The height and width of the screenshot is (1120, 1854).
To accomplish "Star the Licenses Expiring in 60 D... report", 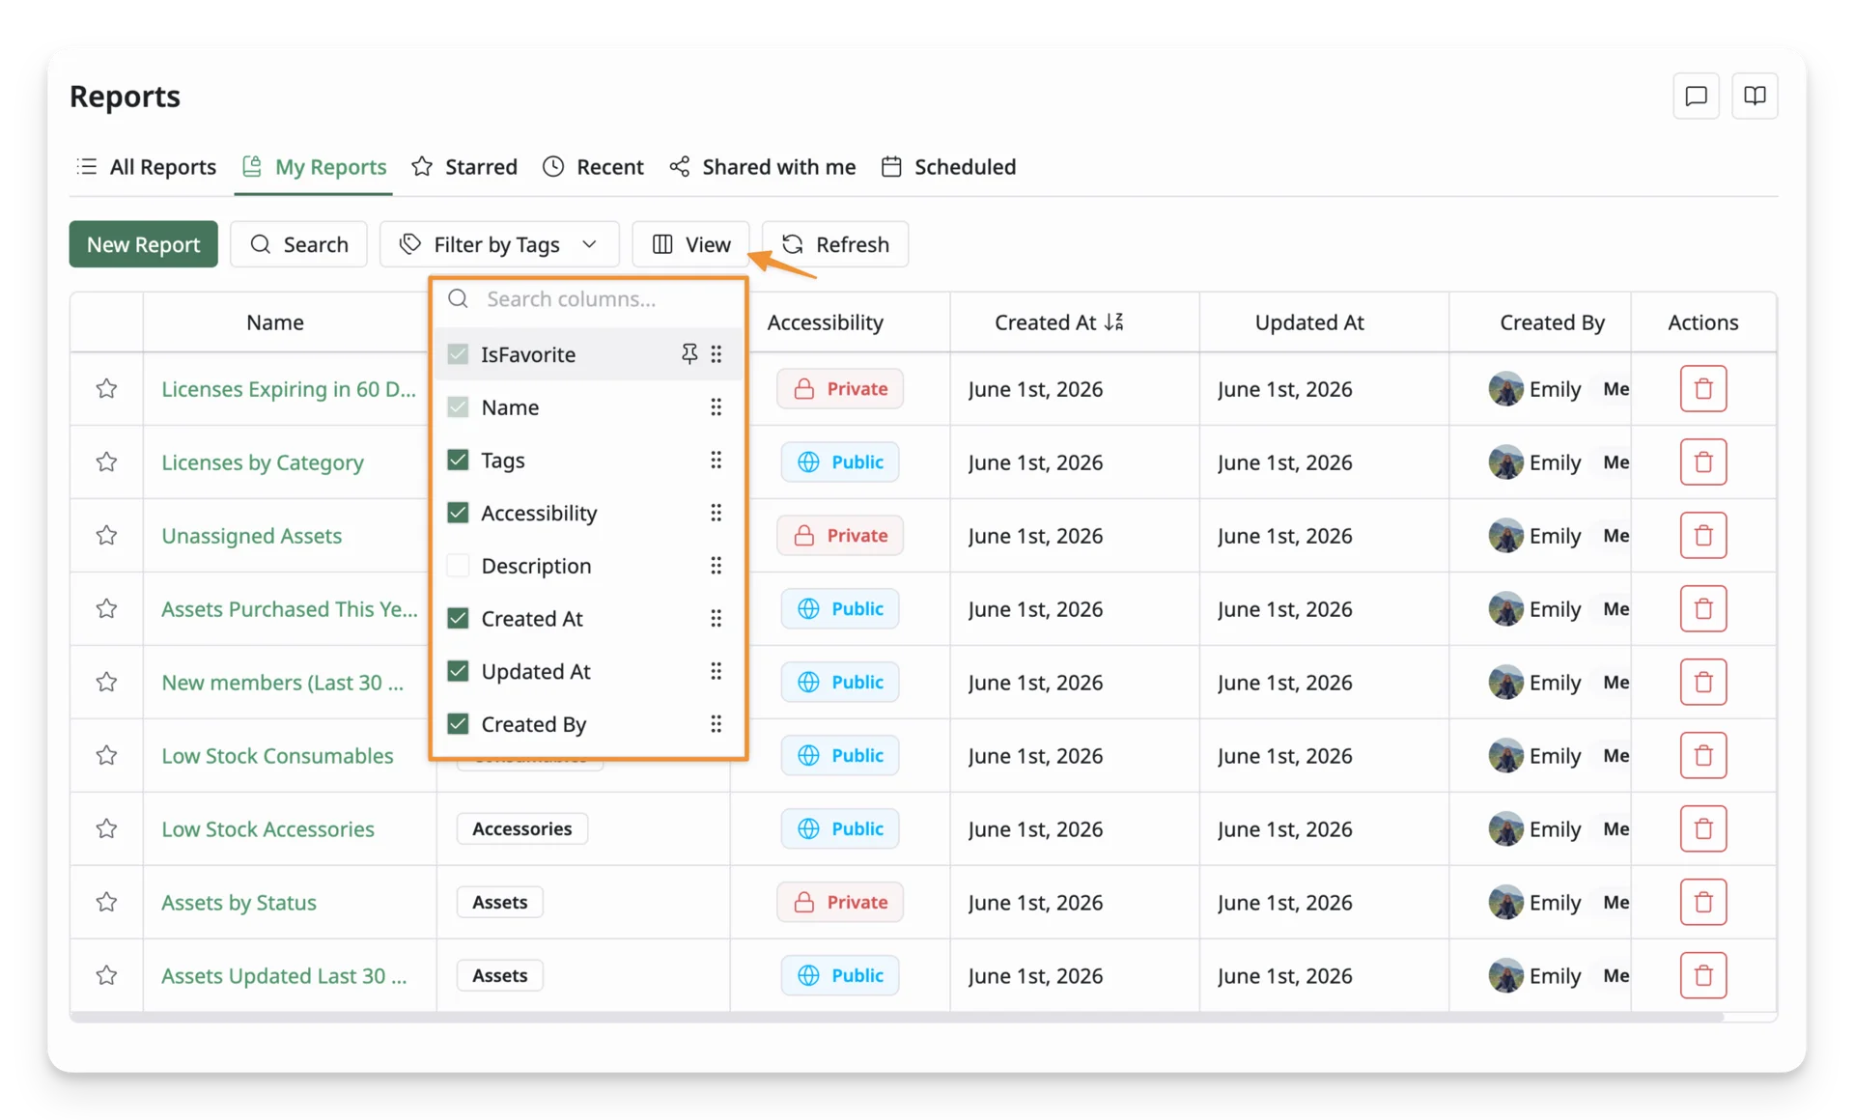I will [x=106, y=388].
